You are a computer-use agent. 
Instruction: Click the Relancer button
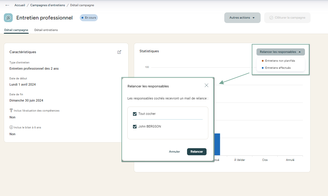(x=197, y=152)
